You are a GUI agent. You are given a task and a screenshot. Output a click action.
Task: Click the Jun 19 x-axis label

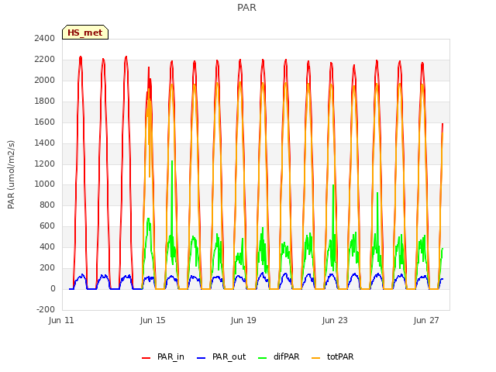click(243, 320)
